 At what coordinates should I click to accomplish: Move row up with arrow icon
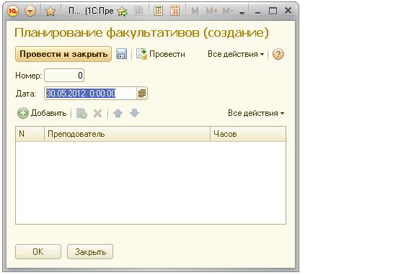118,113
